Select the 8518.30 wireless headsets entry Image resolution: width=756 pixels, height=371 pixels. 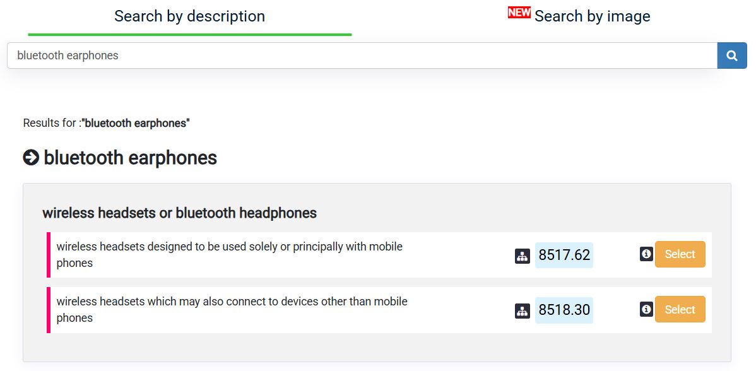coord(680,309)
